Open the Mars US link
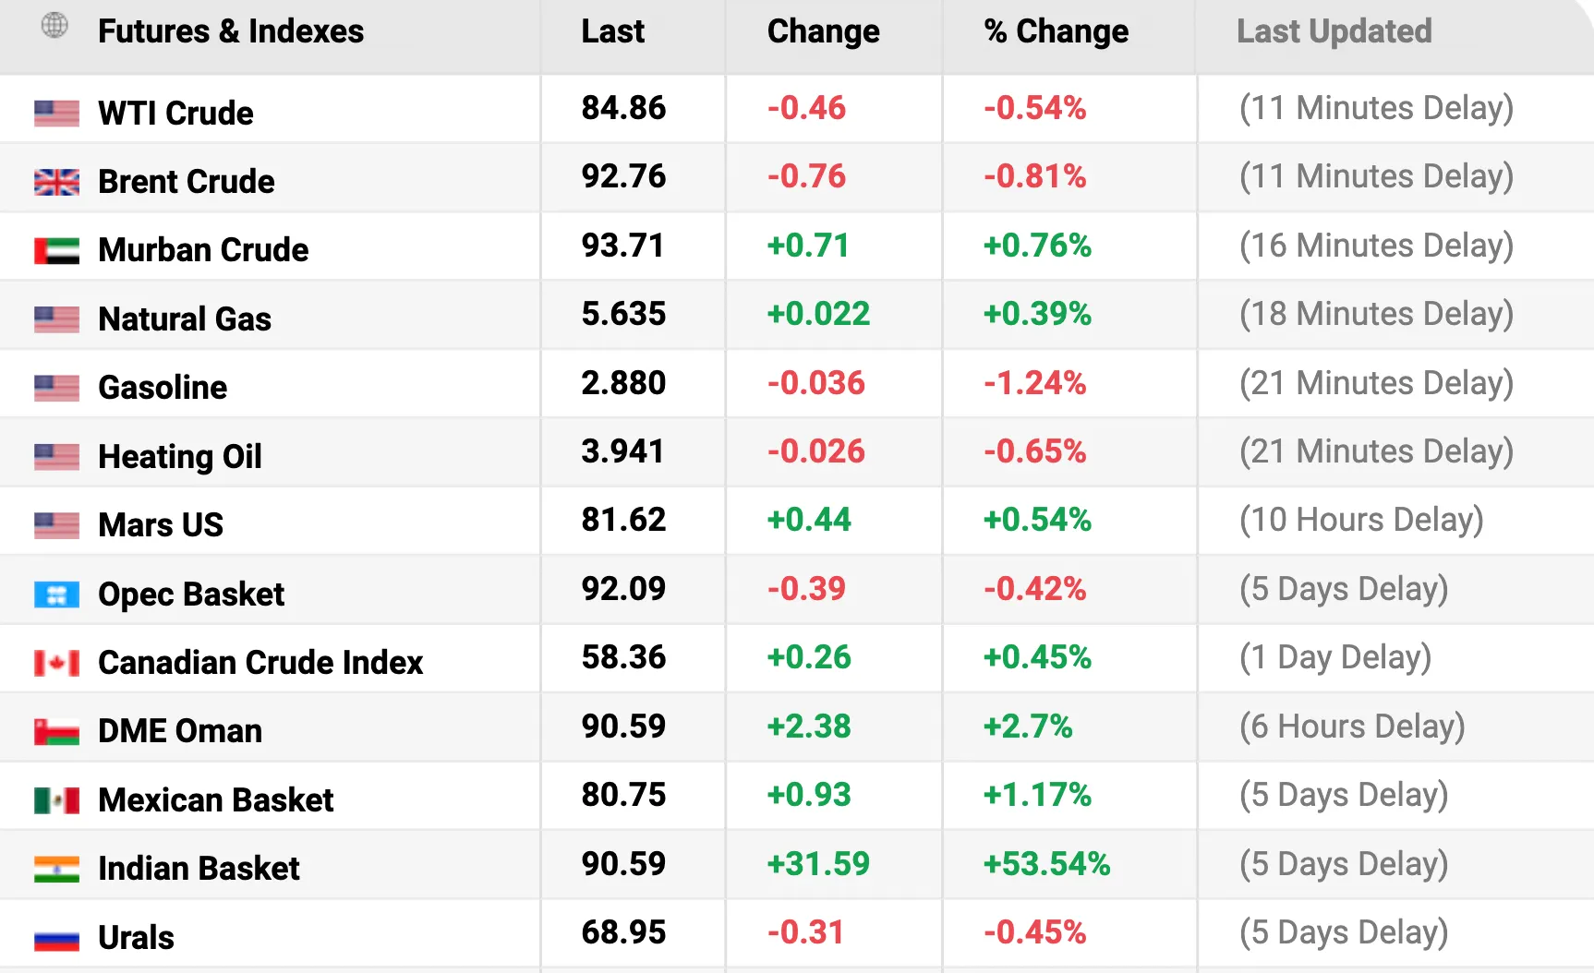1594x973 pixels. (161, 525)
